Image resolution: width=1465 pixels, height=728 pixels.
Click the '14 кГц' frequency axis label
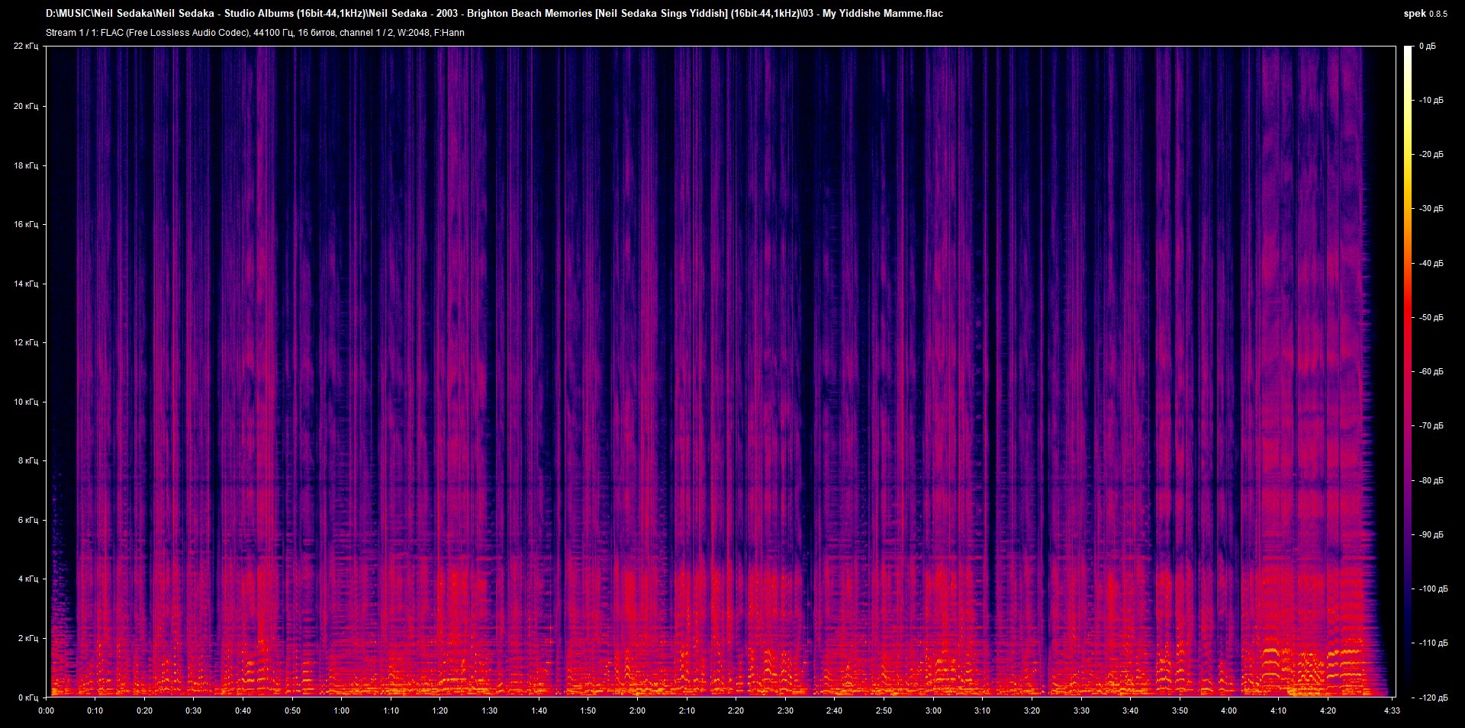coord(26,284)
